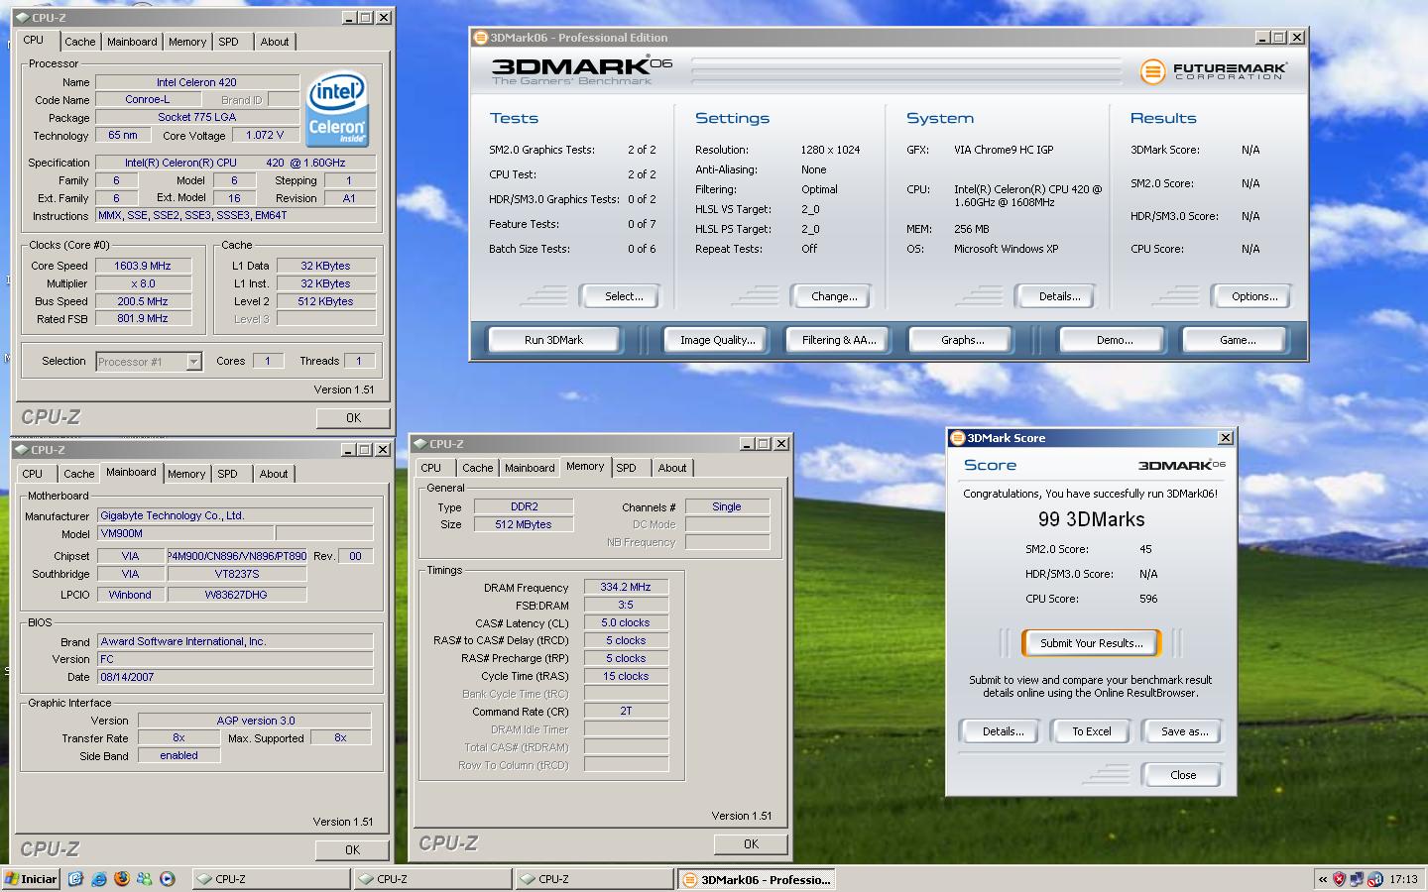Click the Channels # value Single
Viewport: 1428px width, 892px height.
click(727, 506)
